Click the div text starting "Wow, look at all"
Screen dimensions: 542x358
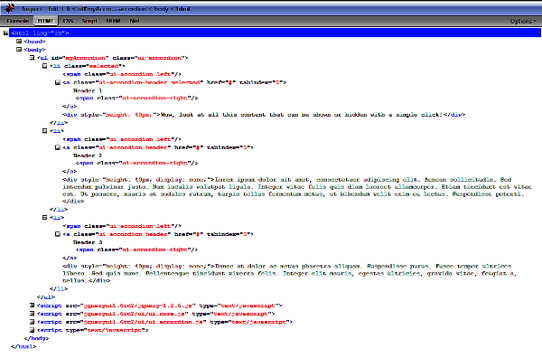(302, 115)
